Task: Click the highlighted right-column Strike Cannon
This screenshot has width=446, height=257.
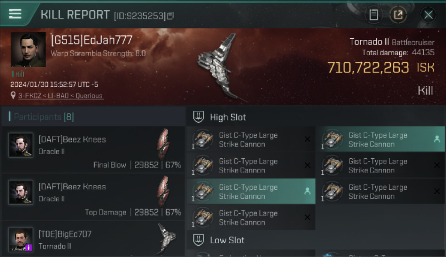Action: pos(380,139)
